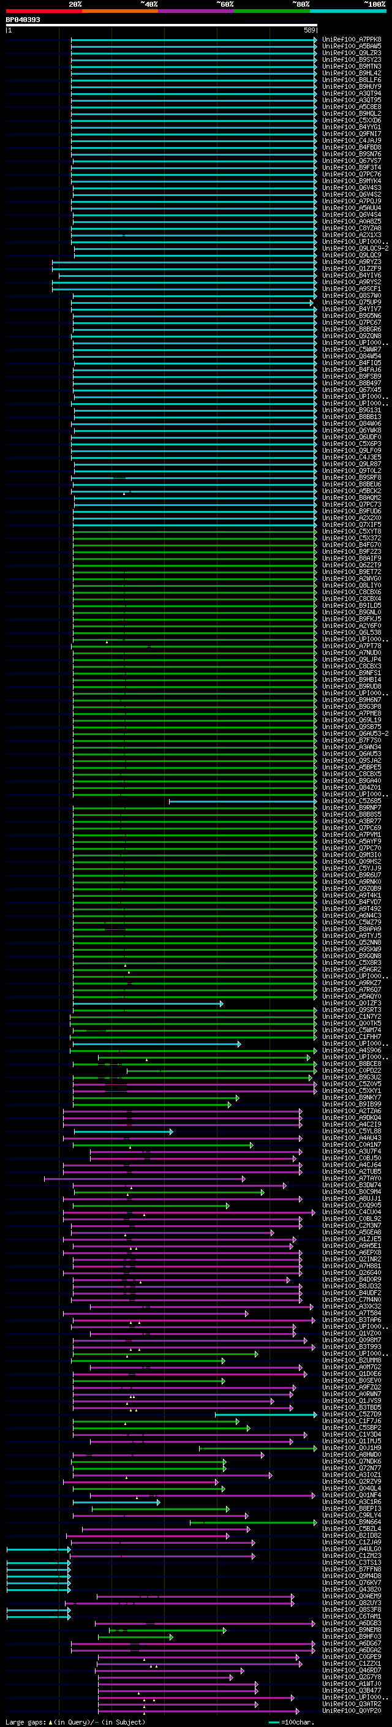The height and width of the screenshot is (1727, 392).
Task: Select hit label UniRef100_Q7PC76
Action: click(351, 175)
